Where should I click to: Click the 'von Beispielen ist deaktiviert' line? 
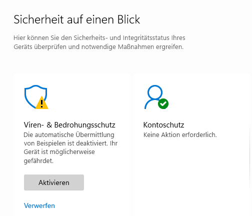coord(66,143)
